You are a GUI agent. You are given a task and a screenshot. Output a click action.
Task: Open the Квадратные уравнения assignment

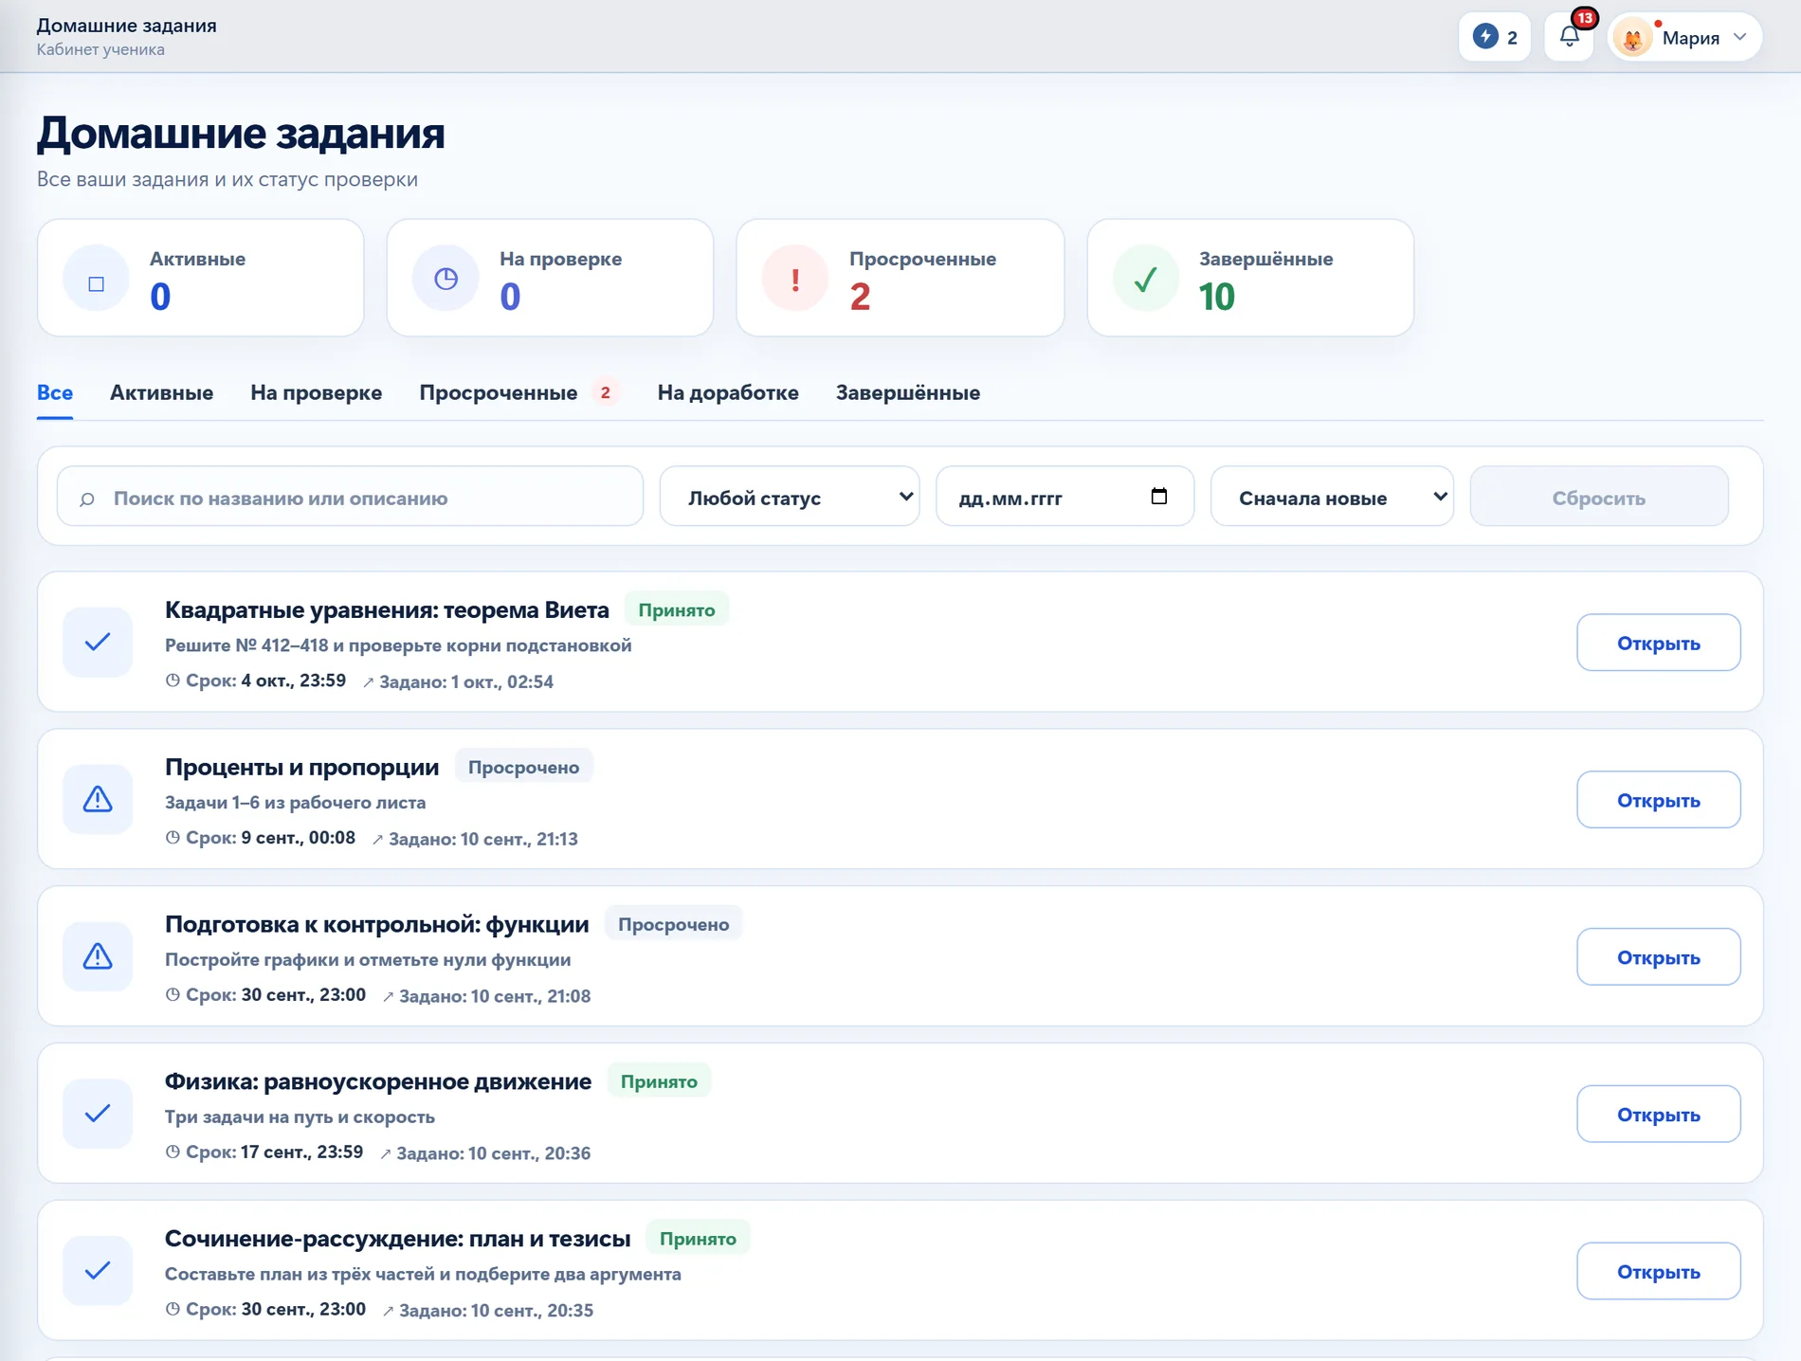(x=1658, y=643)
